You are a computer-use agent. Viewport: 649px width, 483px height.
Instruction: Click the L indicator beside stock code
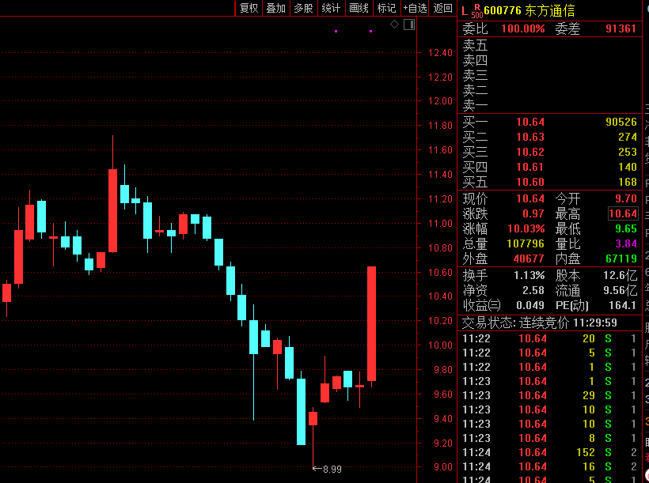point(465,11)
